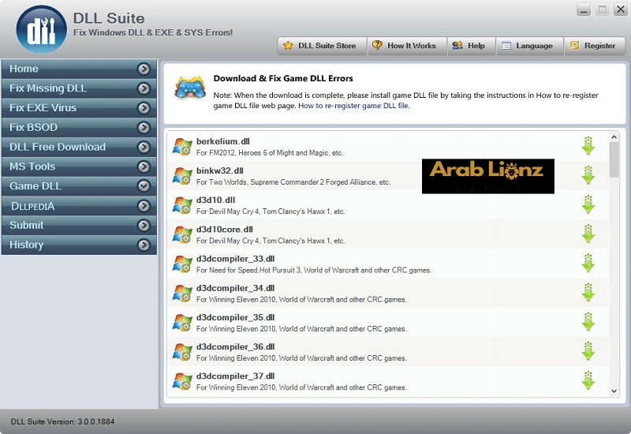
Task: Click the Windows file icon beside d3d10core.dll
Action: coord(183,234)
